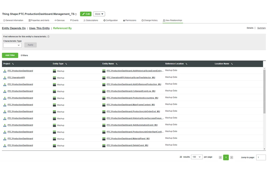The width and height of the screenshot is (267, 172).
Task: Click mashup icon beside DeleteEvent_MU name
Action: (x=104, y=146)
